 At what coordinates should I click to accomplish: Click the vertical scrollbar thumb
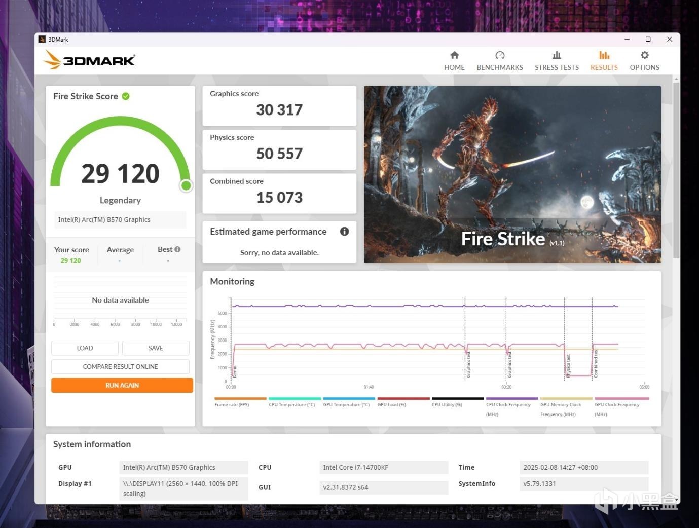pos(676,170)
